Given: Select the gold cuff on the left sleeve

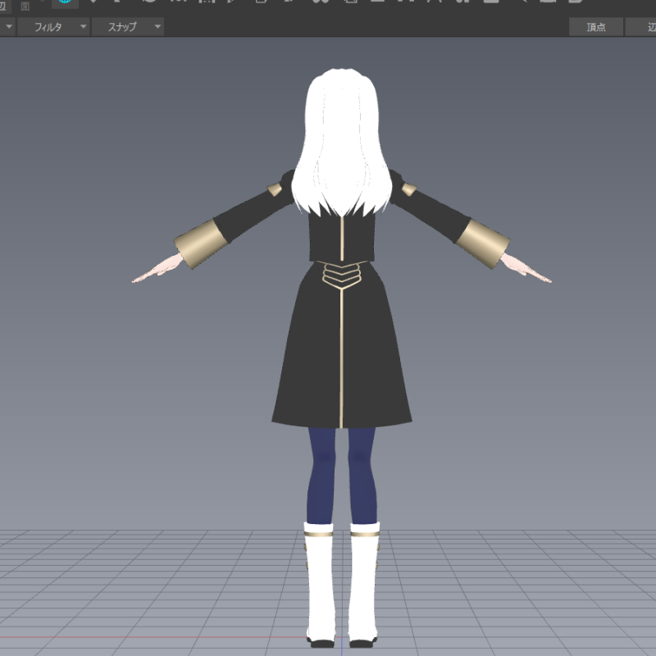Looking at the screenshot, I should point(198,243).
